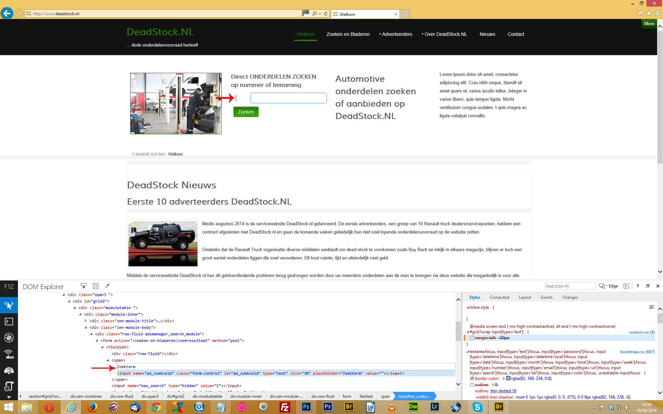
Task: Click the DeadStock.NL site logo
Action: (x=160, y=32)
